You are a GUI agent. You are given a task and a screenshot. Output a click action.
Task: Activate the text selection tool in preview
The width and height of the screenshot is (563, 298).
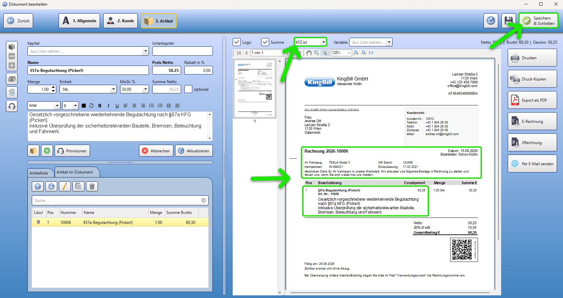317,53
